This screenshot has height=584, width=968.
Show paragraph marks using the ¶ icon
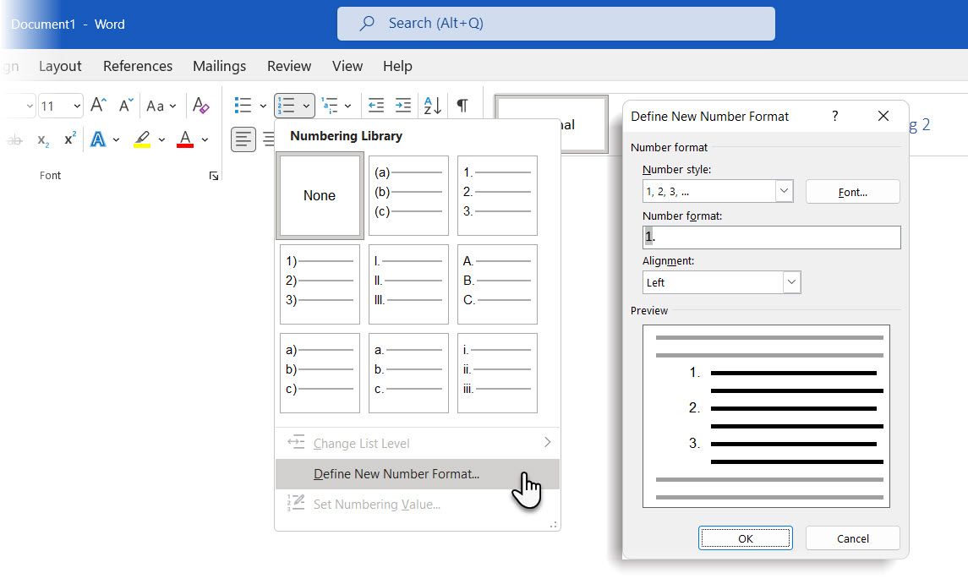[x=462, y=105]
